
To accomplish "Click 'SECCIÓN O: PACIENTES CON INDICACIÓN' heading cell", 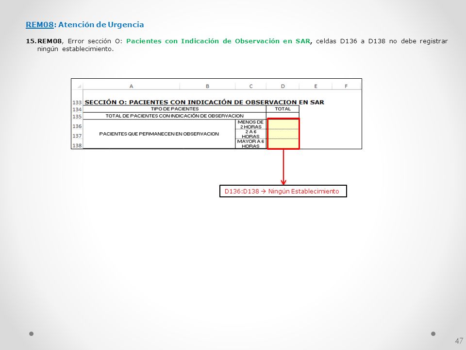I will [x=204, y=102].
